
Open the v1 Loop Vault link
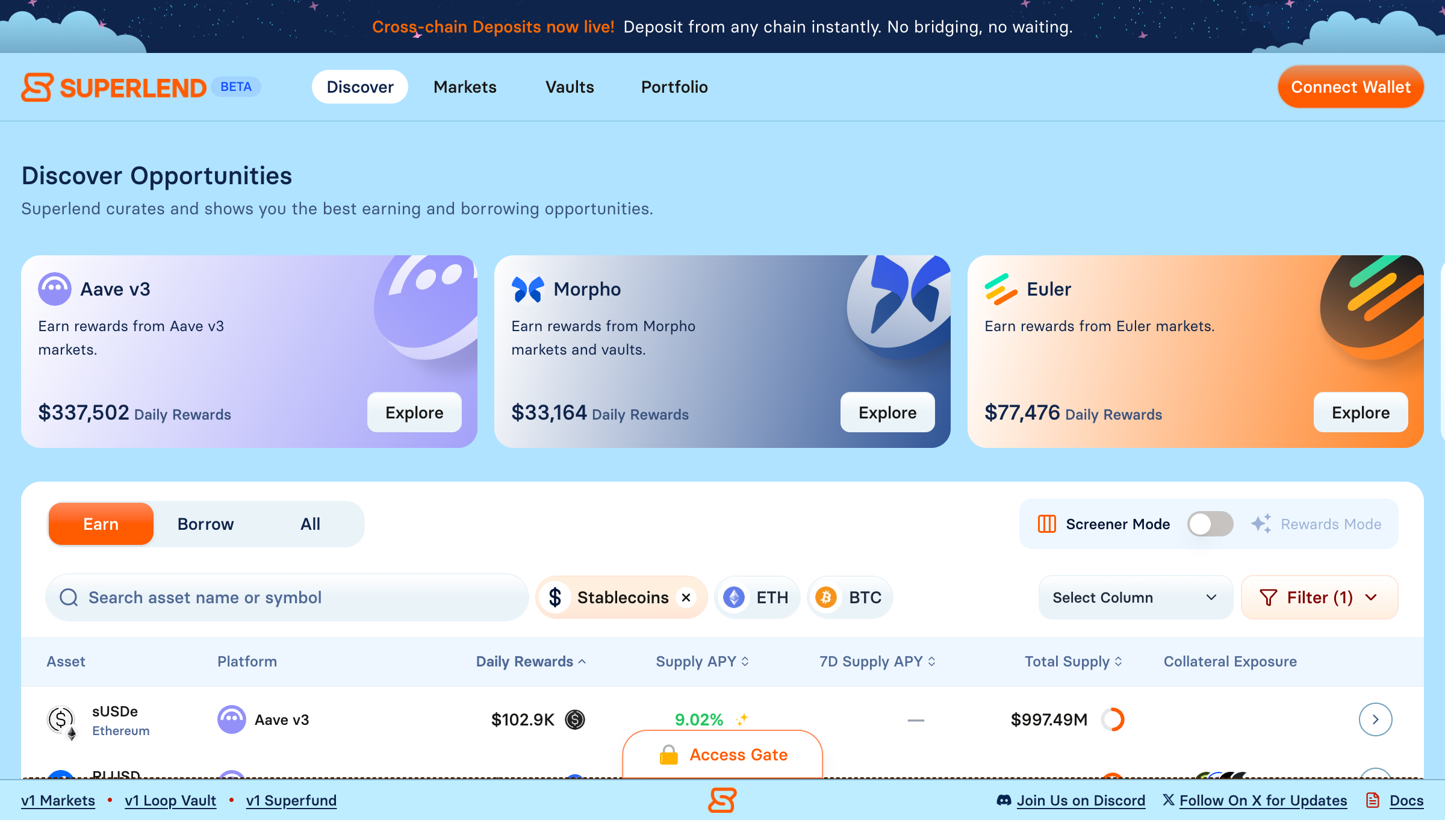pyautogui.click(x=170, y=800)
